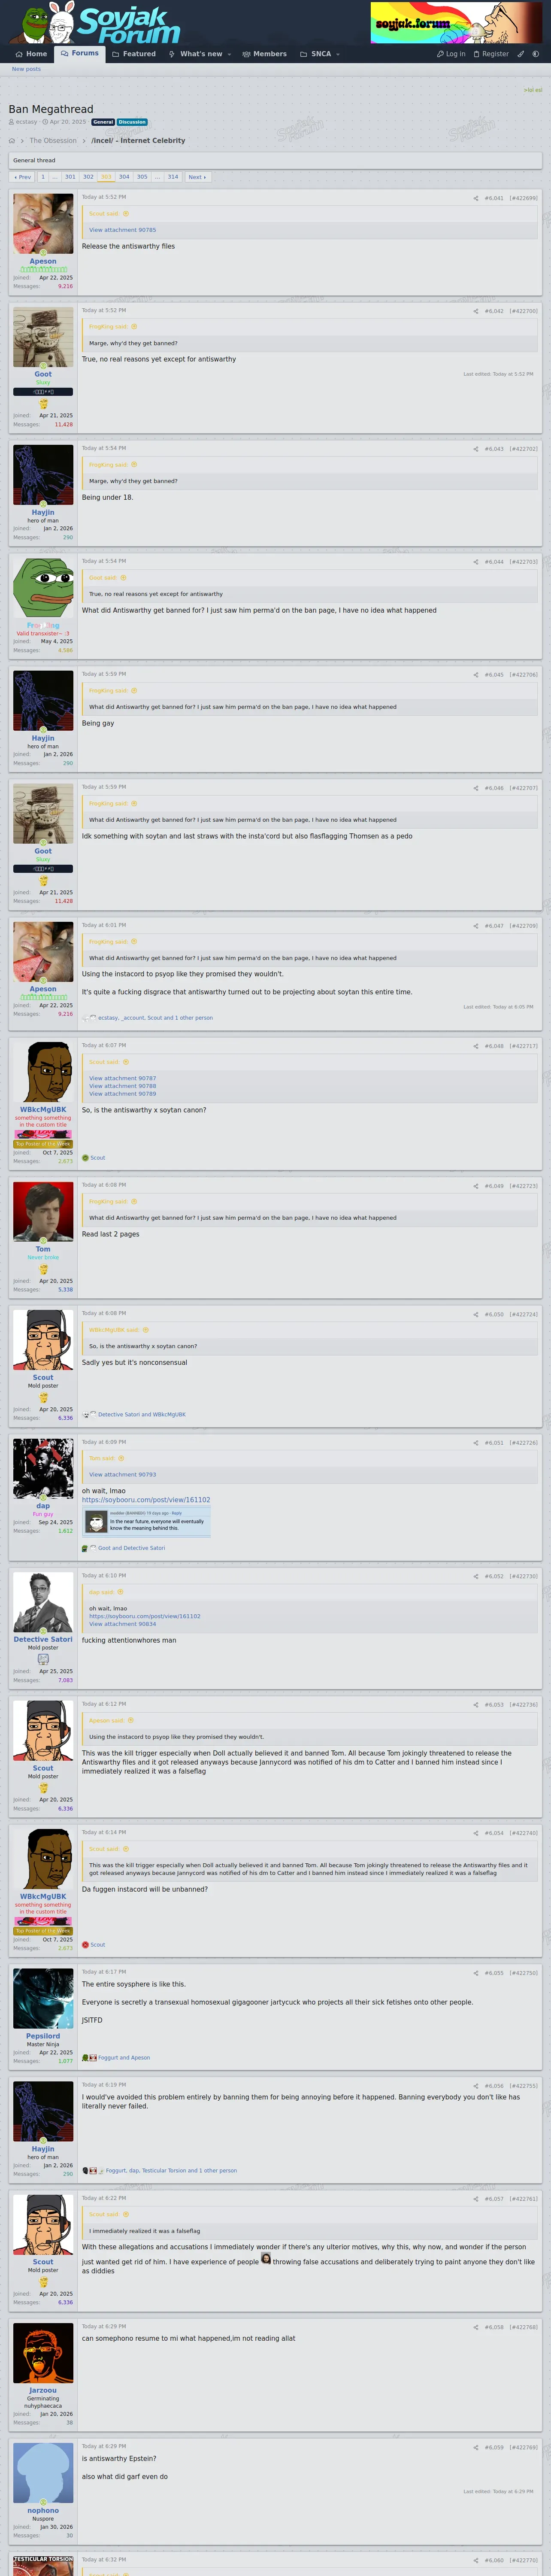Open thread starter ecstasy's profile
The width and height of the screenshot is (551, 2576).
(x=26, y=122)
